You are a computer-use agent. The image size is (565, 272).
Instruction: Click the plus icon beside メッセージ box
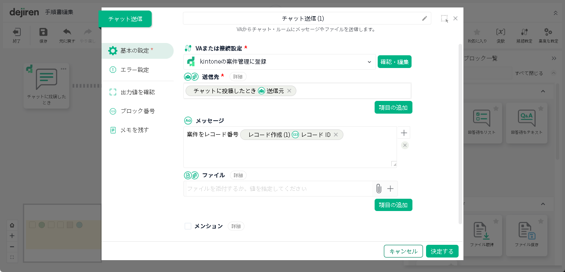404,133
